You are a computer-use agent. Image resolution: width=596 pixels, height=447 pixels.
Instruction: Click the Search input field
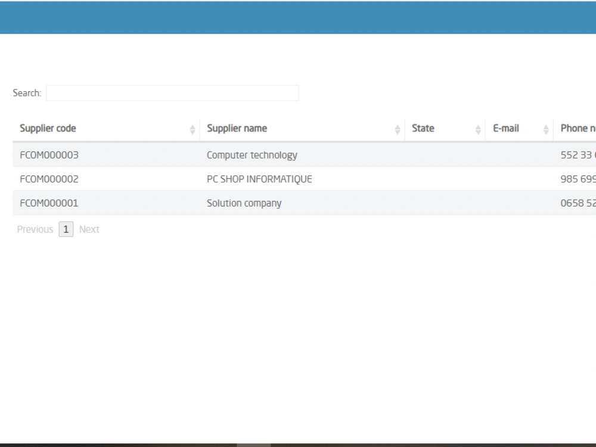172,93
